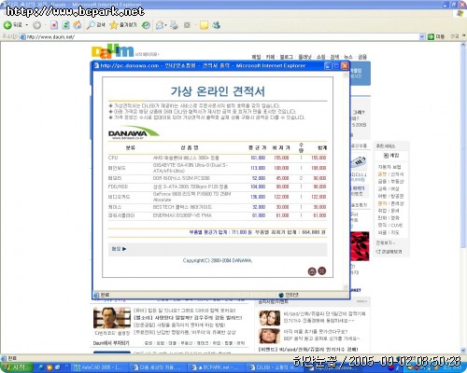Click the round print icon in popup

pyautogui.click(x=312, y=271)
